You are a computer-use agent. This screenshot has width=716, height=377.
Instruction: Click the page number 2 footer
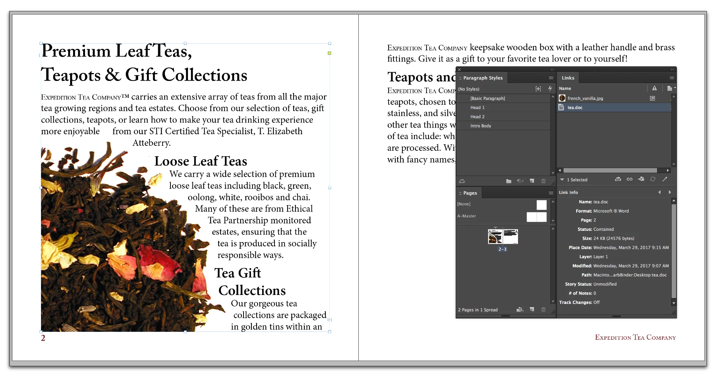(43, 338)
